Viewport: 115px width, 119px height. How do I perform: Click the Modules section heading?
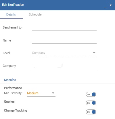coord(10,80)
